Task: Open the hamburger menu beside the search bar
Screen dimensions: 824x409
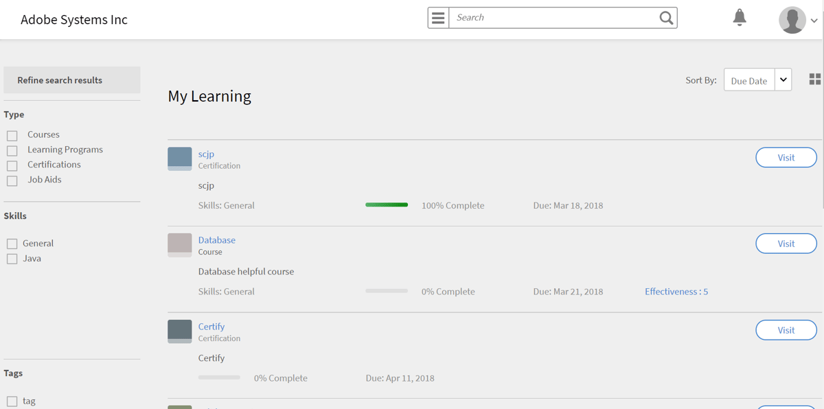Action: click(438, 17)
